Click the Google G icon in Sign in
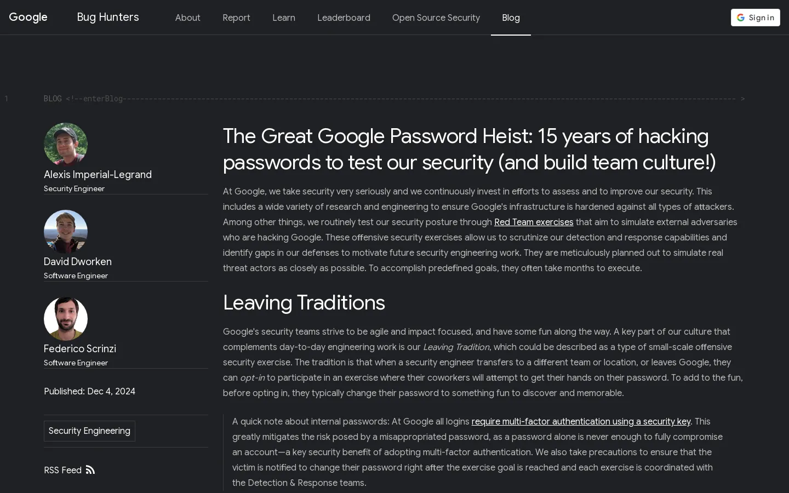Screen dimensions: 789x493 pos(741,18)
